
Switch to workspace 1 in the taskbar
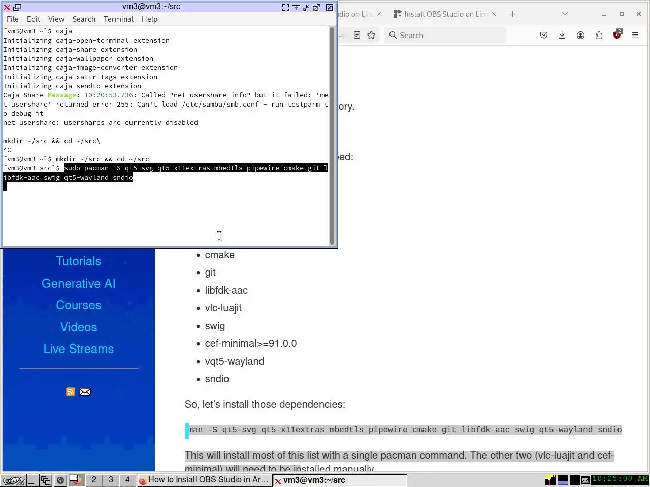(x=77, y=480)
